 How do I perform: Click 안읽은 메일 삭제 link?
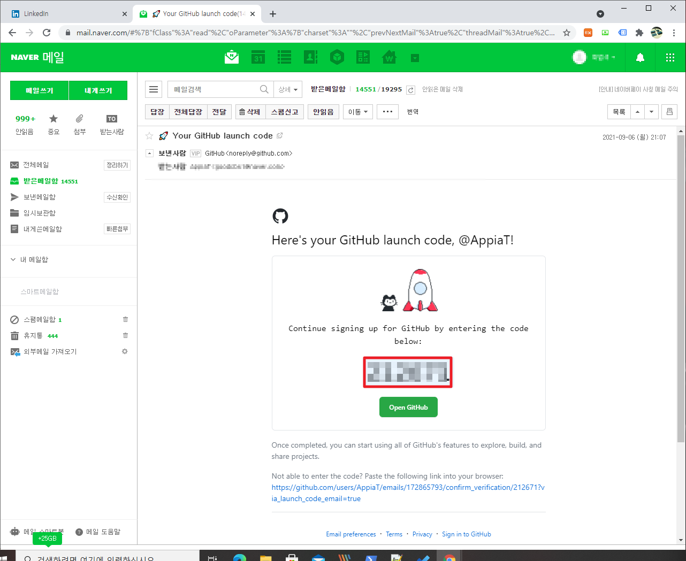point(443,89)
